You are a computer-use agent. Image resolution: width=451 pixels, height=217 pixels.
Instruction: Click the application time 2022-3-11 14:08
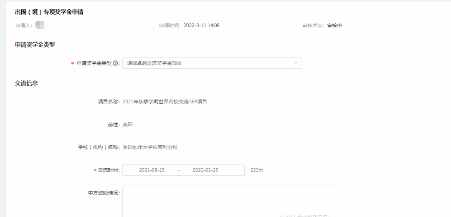201,25
